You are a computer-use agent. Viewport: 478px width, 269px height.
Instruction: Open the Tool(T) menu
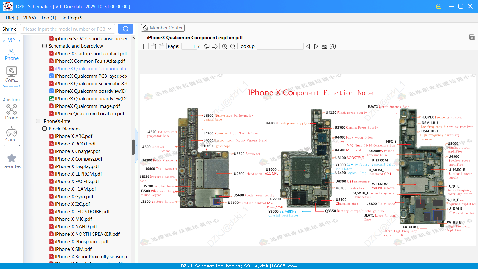[x=49, y=18]
